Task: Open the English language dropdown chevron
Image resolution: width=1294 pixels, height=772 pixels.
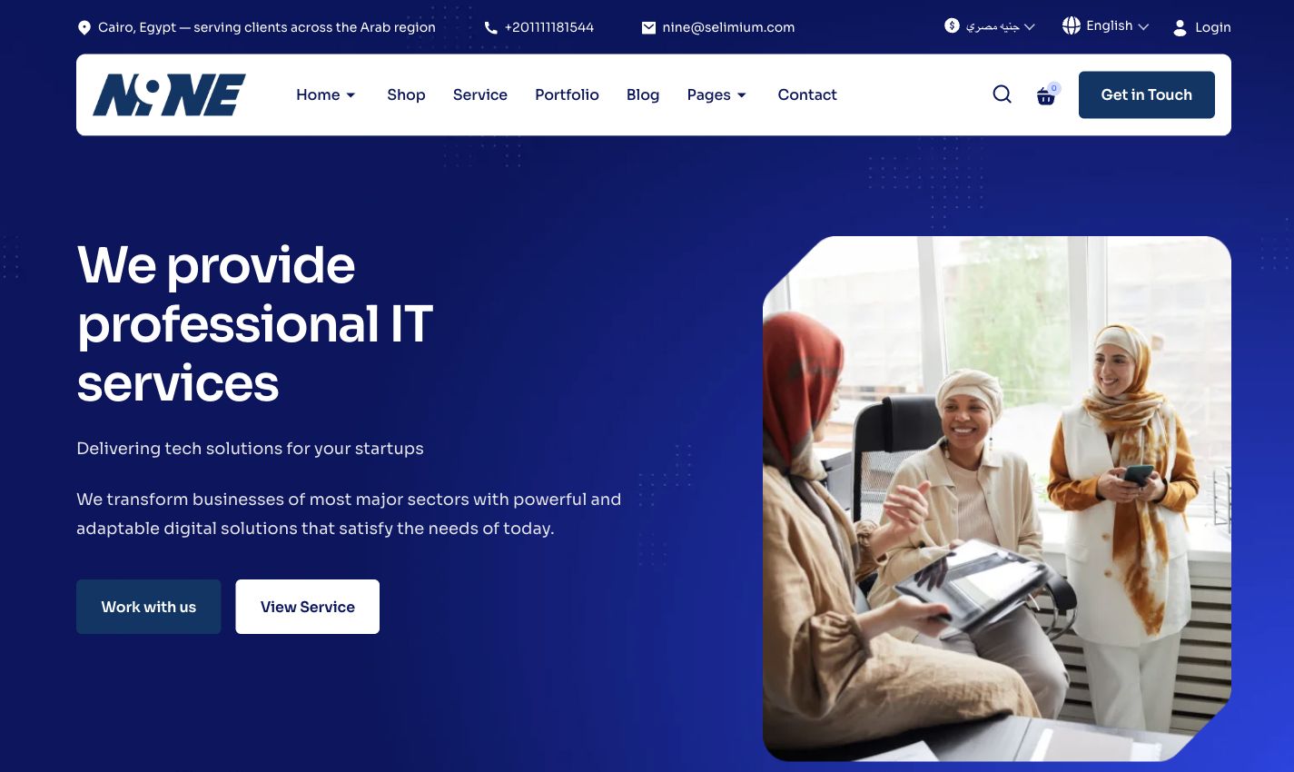Action: 1143,27
